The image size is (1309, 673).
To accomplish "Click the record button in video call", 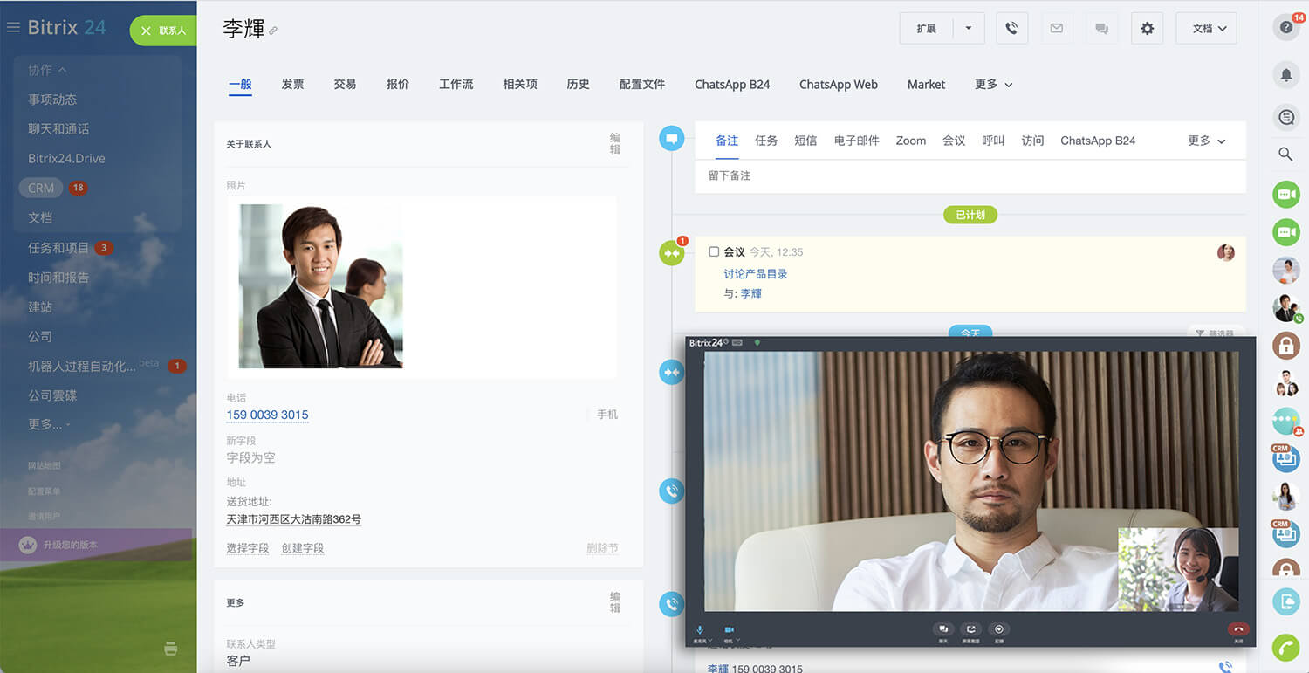I will pos(999,629).
